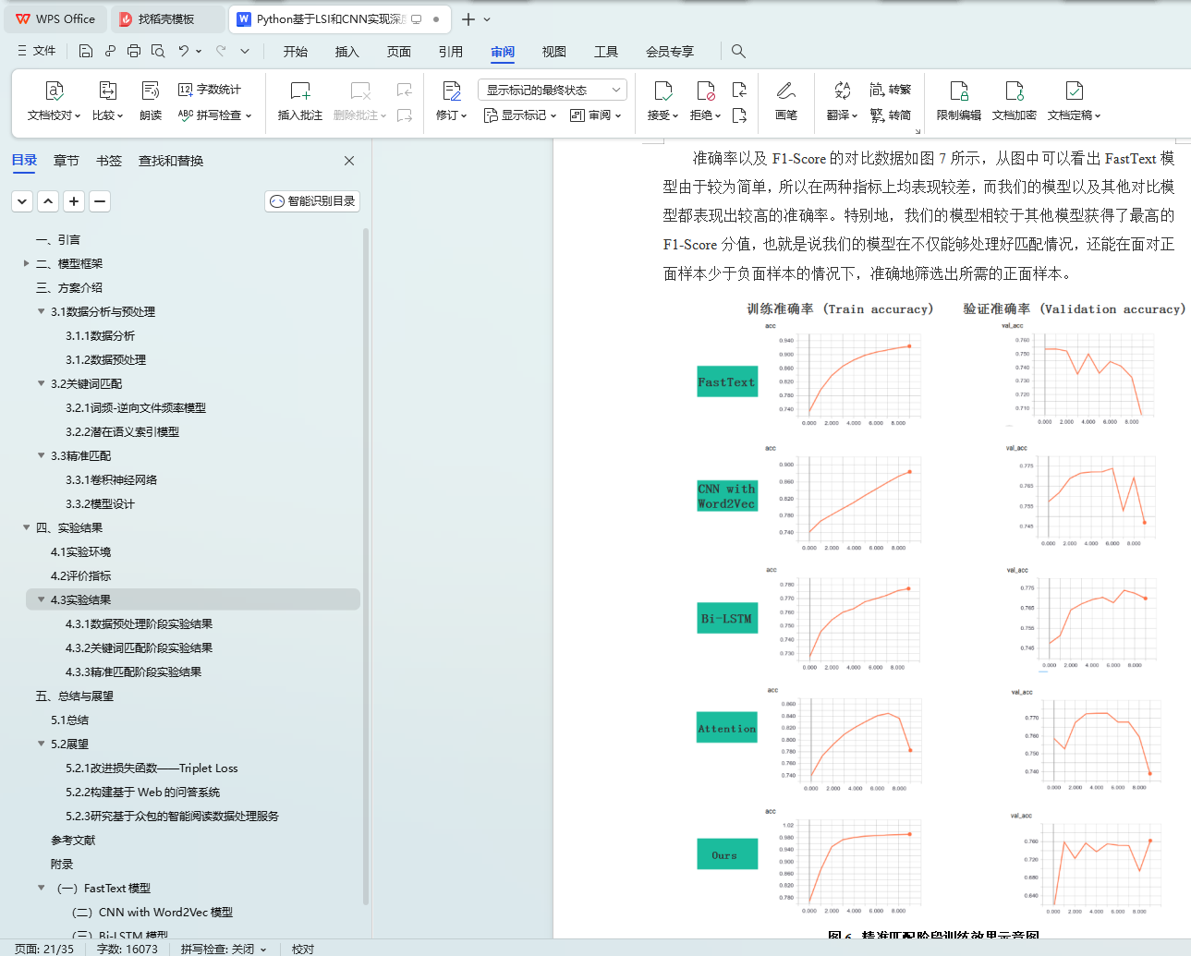Switch to the 页面 ribbon tab

coord(399,52)
